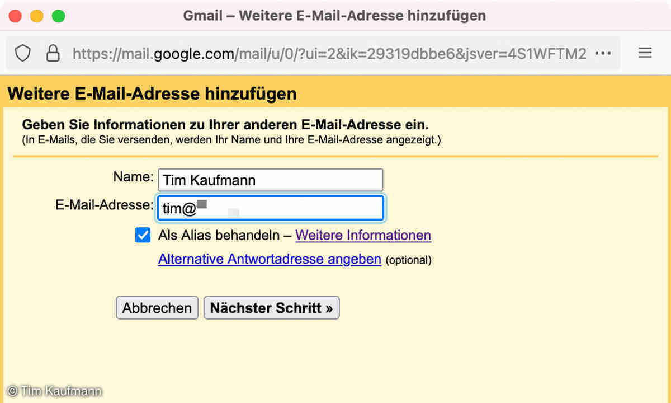Focus the mail.google.com address bar
The image size is (671, 403).
coord(329,54)
